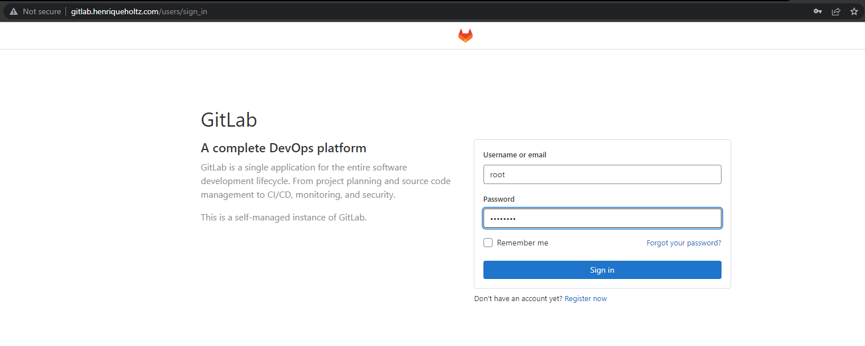Select the address bar URL

(x=139, y=11)
